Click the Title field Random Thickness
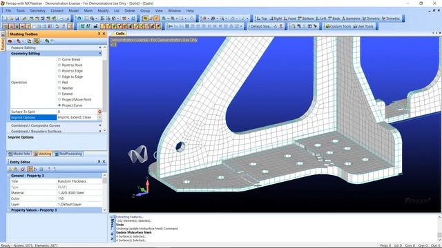The image size is (442, 248). tap(79, 181)
